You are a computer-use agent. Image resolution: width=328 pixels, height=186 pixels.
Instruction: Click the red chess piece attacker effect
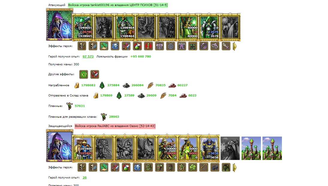point(148,46)
